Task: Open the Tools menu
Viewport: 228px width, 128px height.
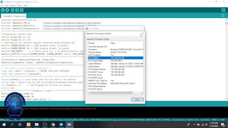Action: pos(19,6)
